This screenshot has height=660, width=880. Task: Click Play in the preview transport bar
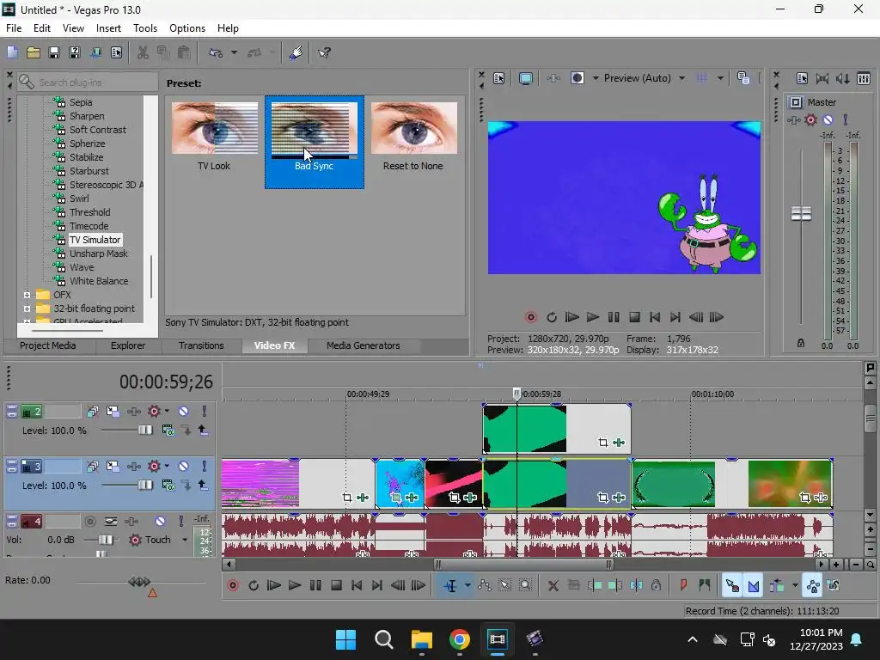[x=593, y=318]
